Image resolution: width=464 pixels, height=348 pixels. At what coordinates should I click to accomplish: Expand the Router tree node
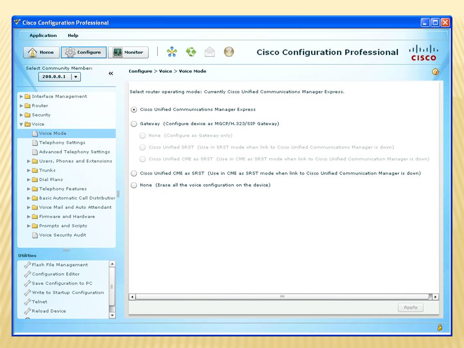pyautogui.click(x=21, y=105)
